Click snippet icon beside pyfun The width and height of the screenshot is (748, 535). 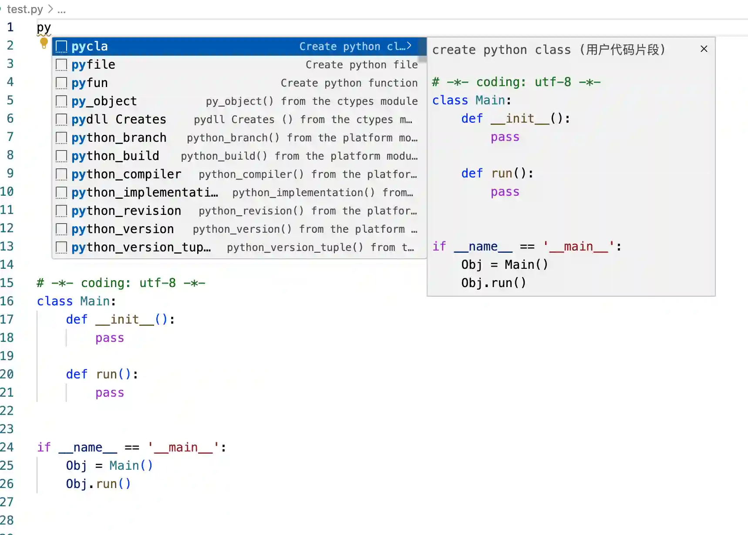(61, 83)
